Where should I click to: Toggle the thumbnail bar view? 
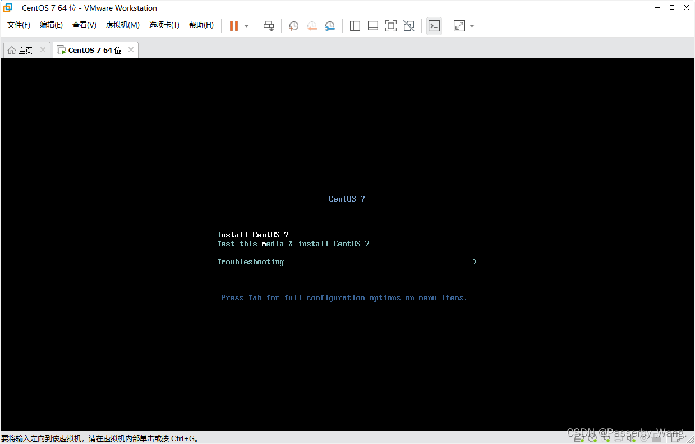coord(373,26)
